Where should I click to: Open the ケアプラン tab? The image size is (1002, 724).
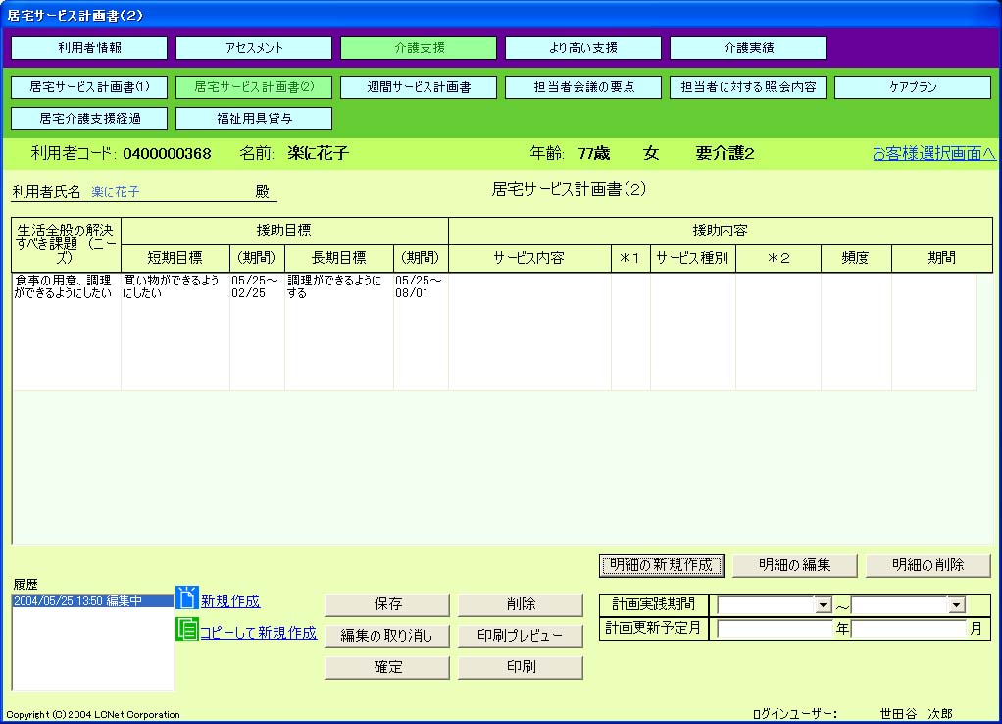pos(913,87)
